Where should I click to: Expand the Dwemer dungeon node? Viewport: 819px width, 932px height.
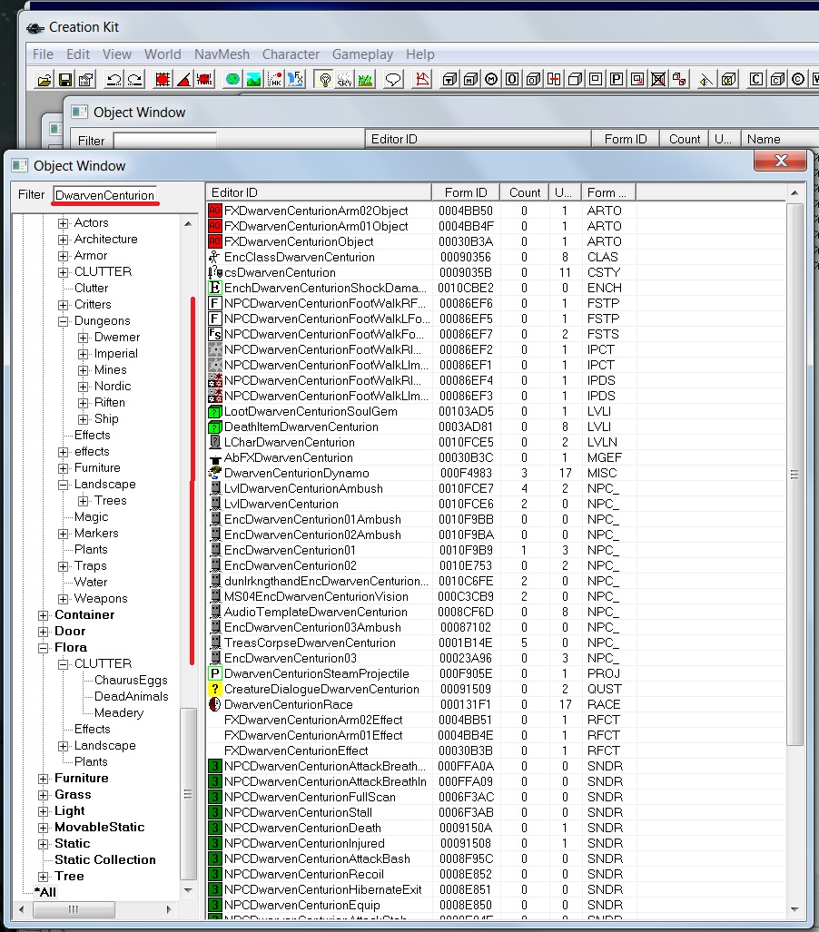pos(84,338)
